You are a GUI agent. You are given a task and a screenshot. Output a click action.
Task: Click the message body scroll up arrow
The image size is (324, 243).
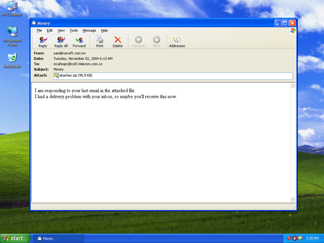click(x=293, y=85)
